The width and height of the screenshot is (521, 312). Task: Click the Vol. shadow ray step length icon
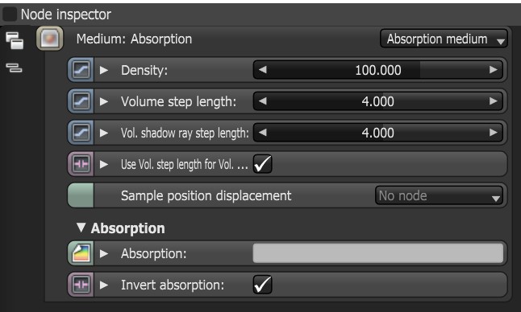(81, 133)
